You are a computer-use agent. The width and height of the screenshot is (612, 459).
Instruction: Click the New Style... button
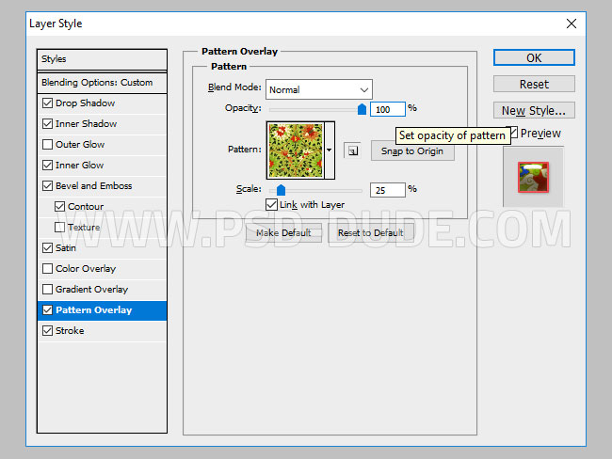[534, 110]
